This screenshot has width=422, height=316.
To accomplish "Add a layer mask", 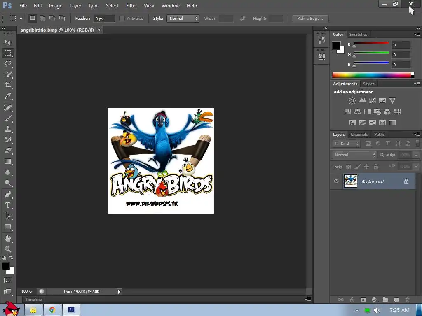I will point(363,300).
